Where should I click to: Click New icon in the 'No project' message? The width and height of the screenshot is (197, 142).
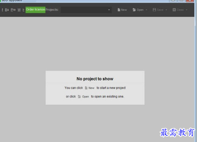tap(90, 88)
